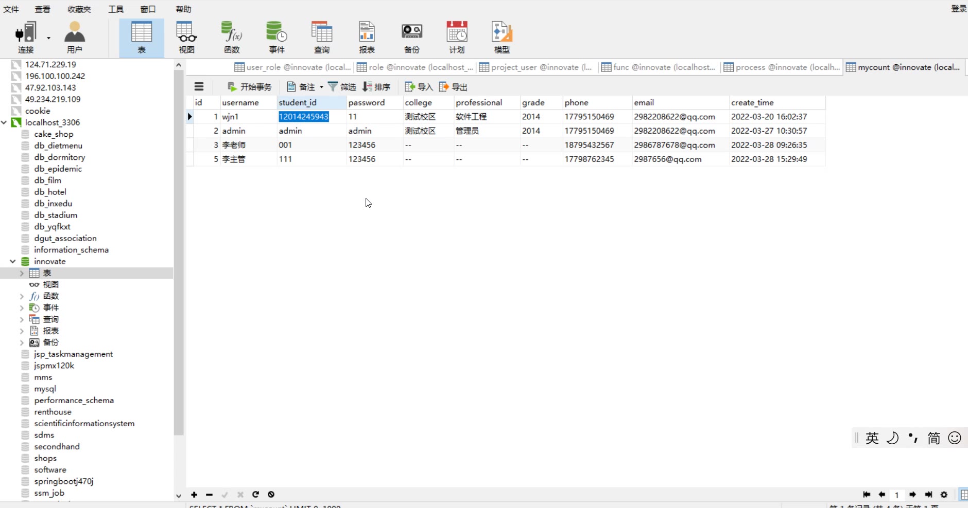Click the 登录 login link
Viewport: 968px width, 508px height.
click(x=959, y=8)
